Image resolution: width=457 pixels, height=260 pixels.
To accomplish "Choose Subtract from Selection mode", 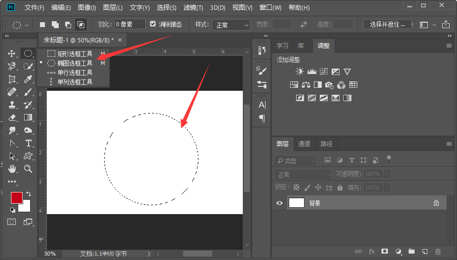I will click(x=68, y=25).
